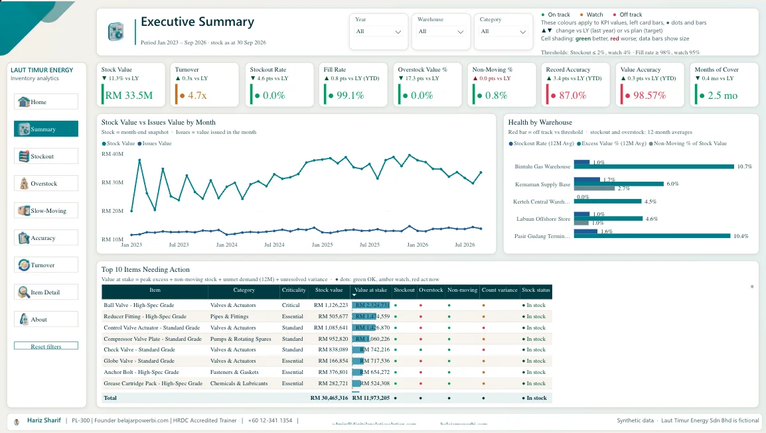Click the Hariz Sharif name in footer
Image resolution: width=766 pixels, height=433 pixels.
(44, 420)
